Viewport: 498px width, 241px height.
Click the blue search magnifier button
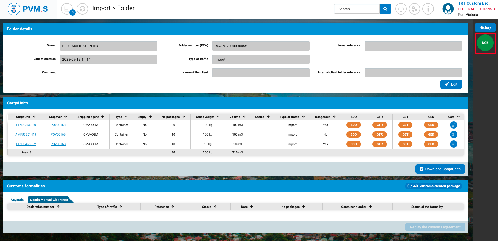pyautogui.click(x=385, y=9)
